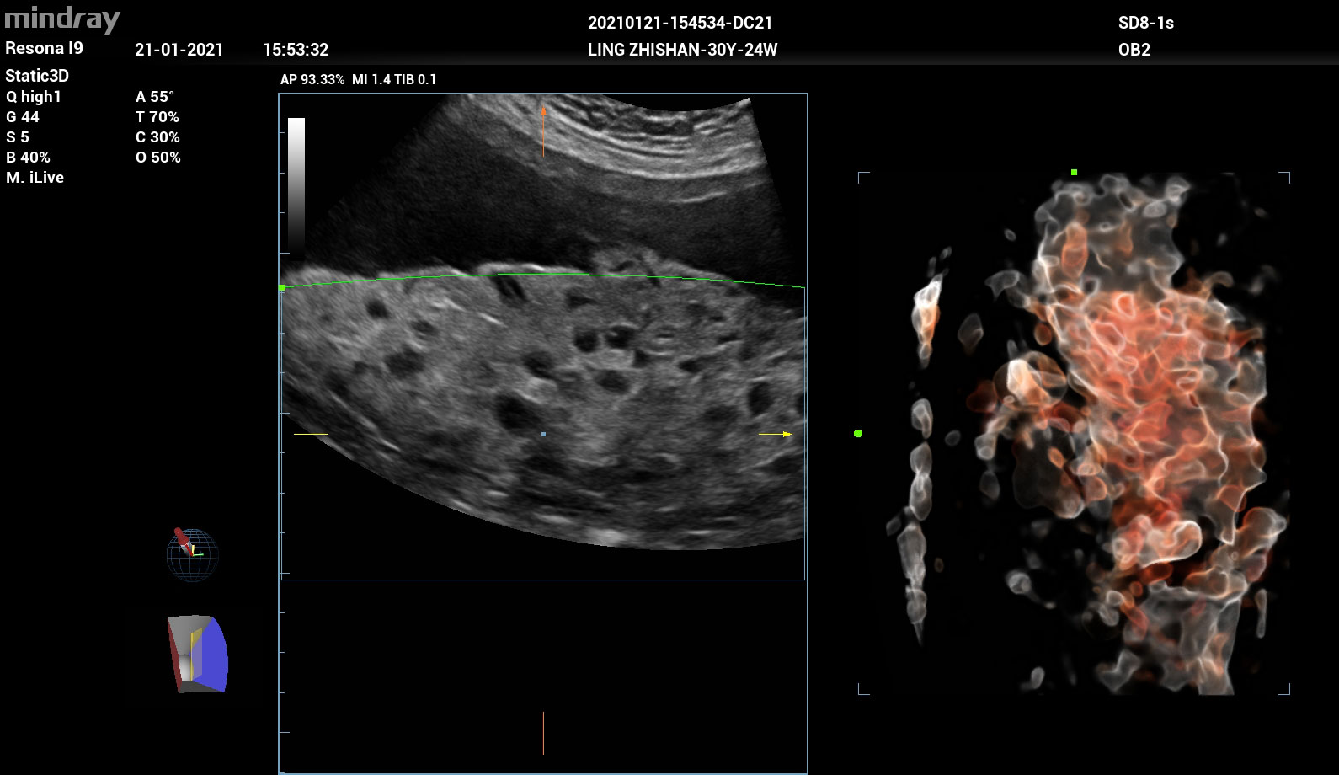Click the grayscale bar on 2D image
The image size is (1339, 775).
(296, 185)
